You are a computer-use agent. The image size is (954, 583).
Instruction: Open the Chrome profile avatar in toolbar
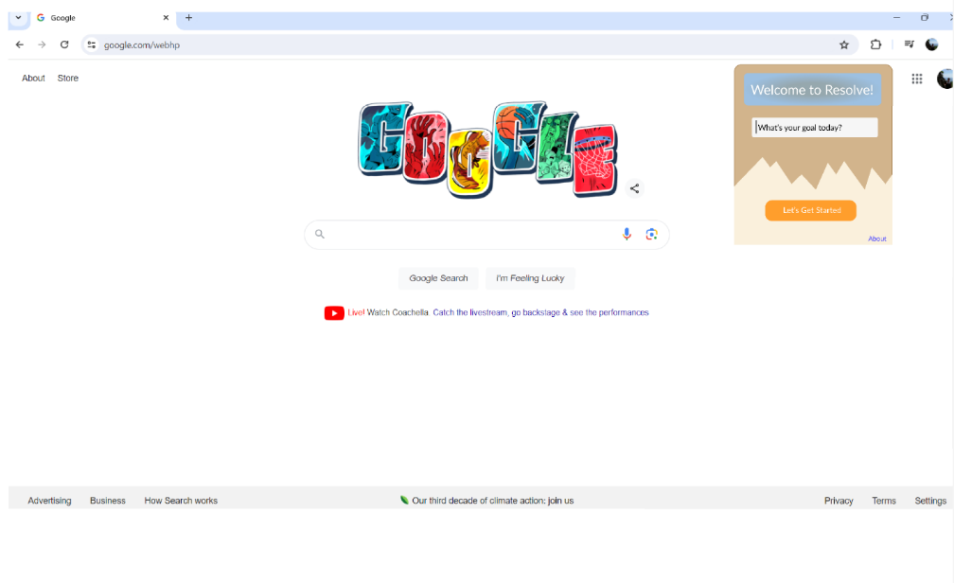point(931,44)
